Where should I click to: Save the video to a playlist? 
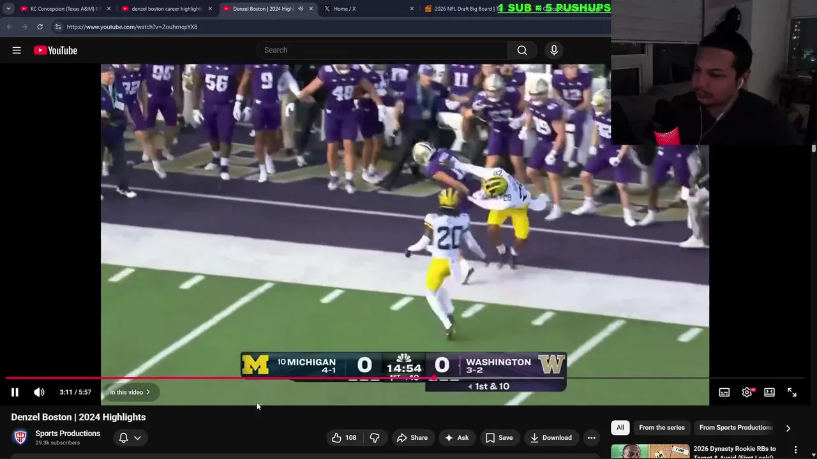(x=499, y=437)
